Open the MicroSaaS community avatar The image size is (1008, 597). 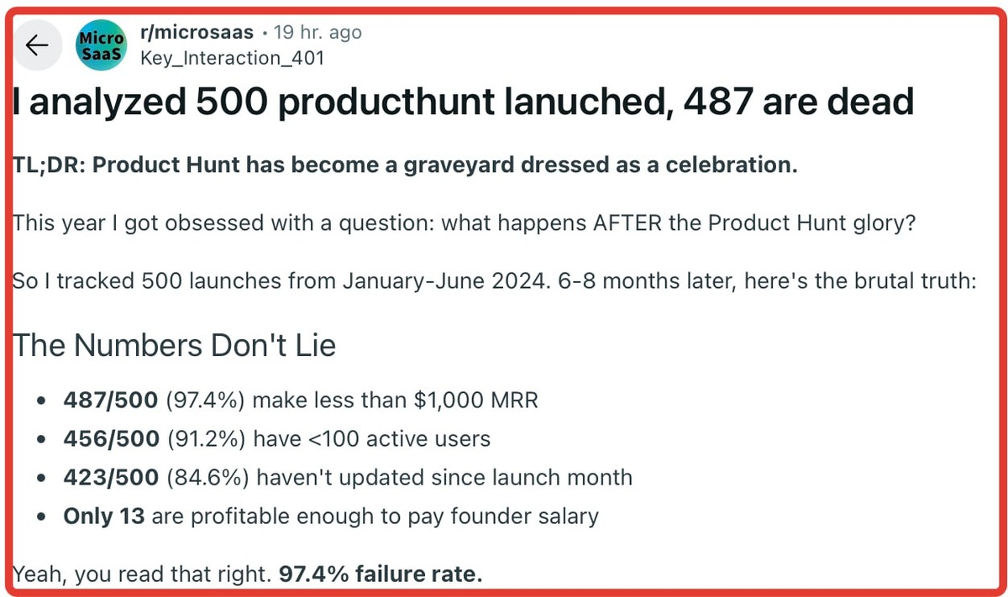pos(100,46)
